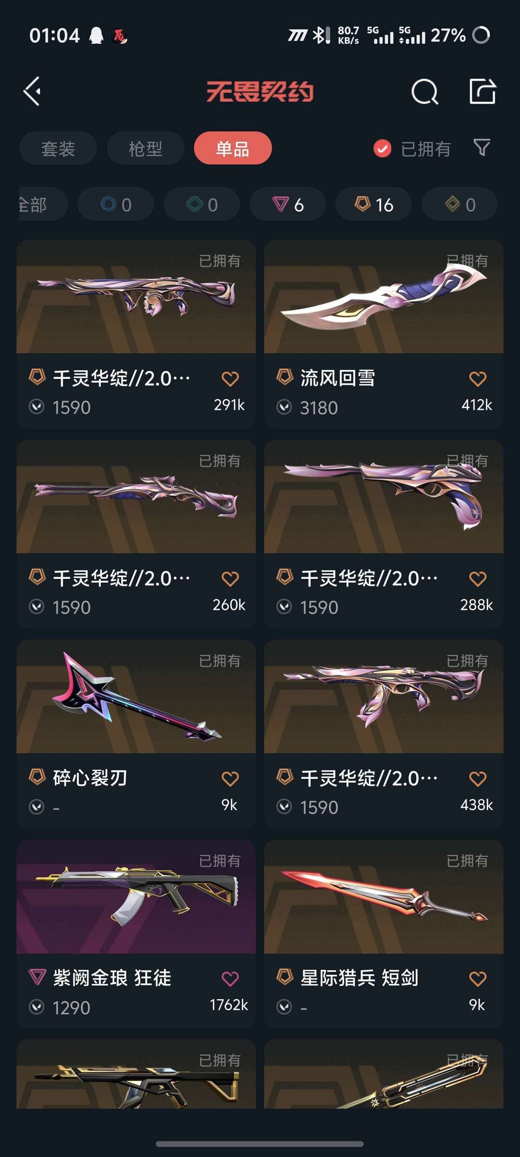The width and height of the screenshot is (520, 1157).
Task: Filter by green tier showing 0
Action: [202, 204]
